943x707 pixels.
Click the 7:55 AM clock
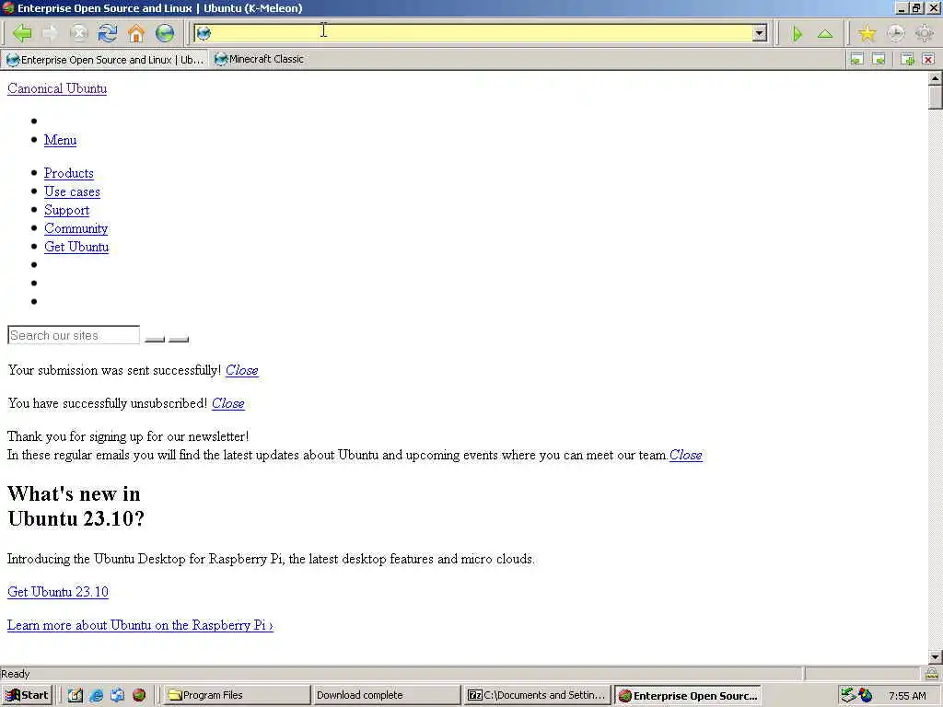(907, 696)
